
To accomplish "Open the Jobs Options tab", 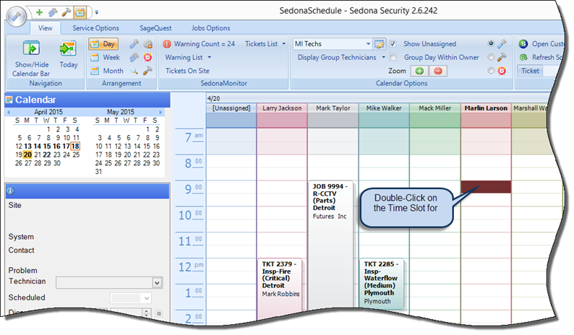I will point(211,28).
